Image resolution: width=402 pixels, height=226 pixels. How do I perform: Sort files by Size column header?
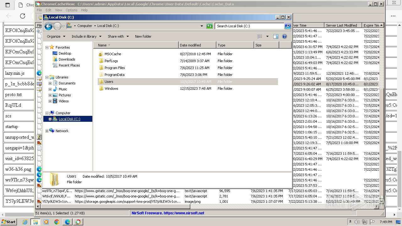click(266, 45)
